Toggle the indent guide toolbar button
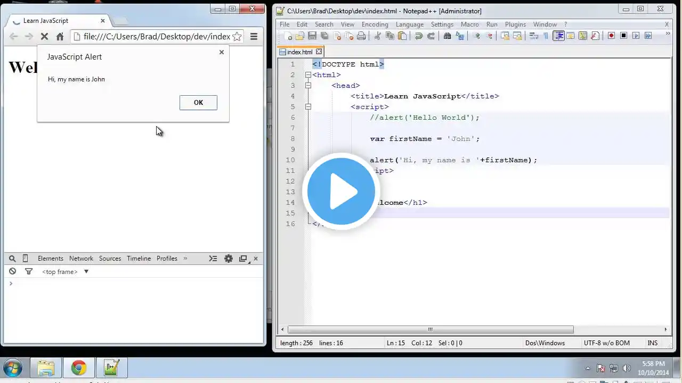The height and width of the screenshot is (383, 682). [x=558, y=36]
